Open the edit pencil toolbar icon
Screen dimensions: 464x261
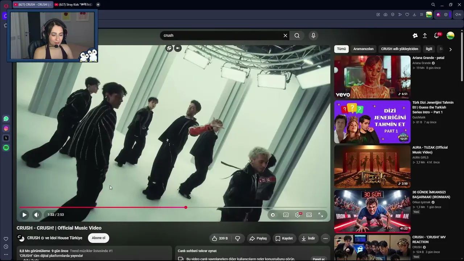pyautogui.click(x=378, y=14)
